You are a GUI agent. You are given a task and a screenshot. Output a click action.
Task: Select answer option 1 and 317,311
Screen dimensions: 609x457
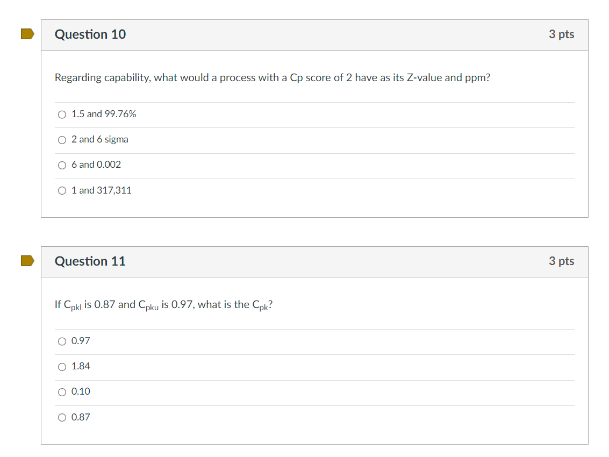[62, 190]
